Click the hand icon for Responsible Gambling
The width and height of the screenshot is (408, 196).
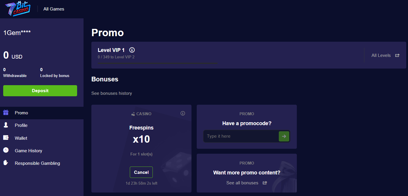[6, 163]
